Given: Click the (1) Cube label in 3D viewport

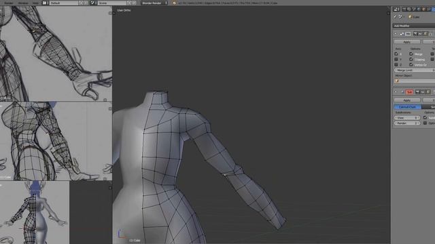Looking at the screenshot, I should 135,240.
